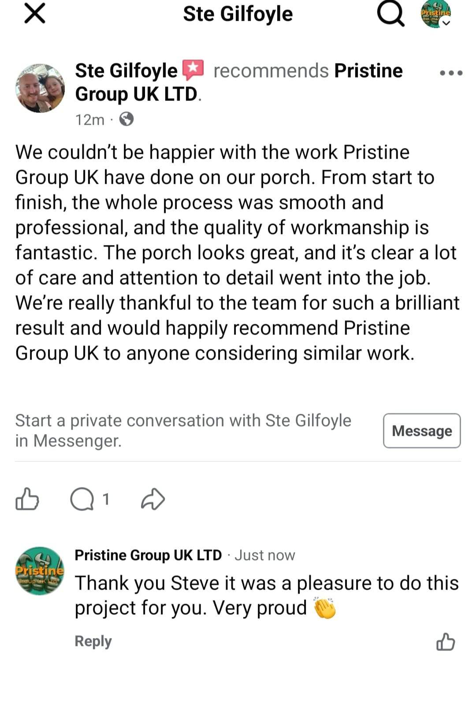View Ste Gilfoyle's profile picture
This screenshot has width=476, height=713.
click(40, 88)
